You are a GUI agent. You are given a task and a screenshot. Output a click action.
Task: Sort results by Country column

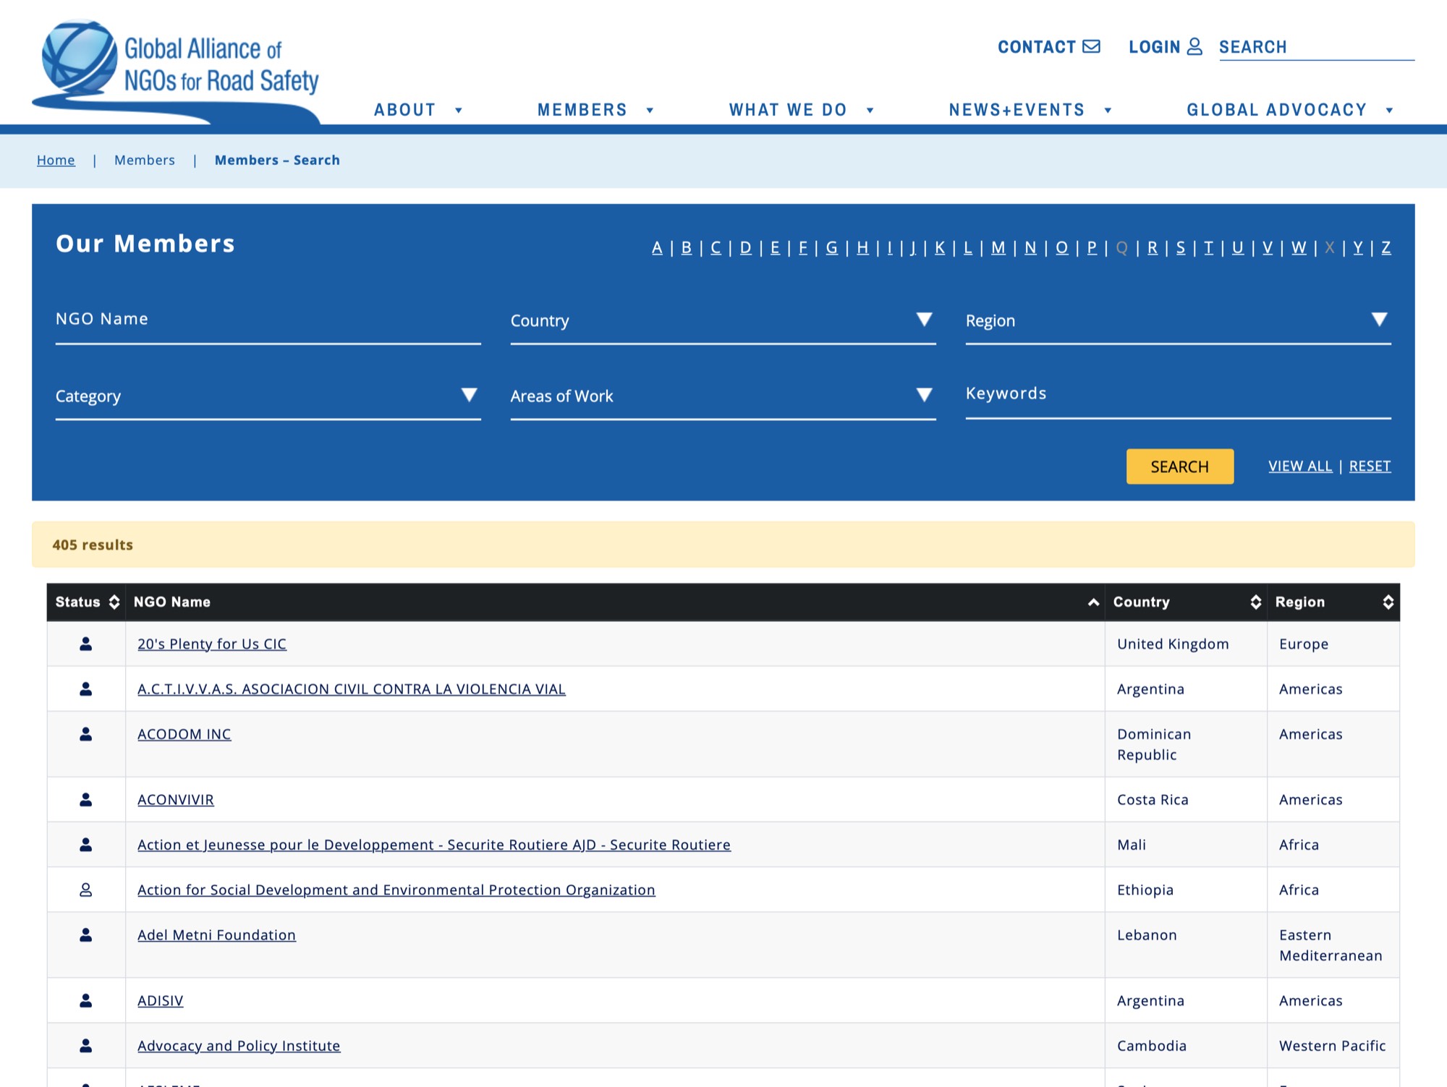tap(1255, 602)
